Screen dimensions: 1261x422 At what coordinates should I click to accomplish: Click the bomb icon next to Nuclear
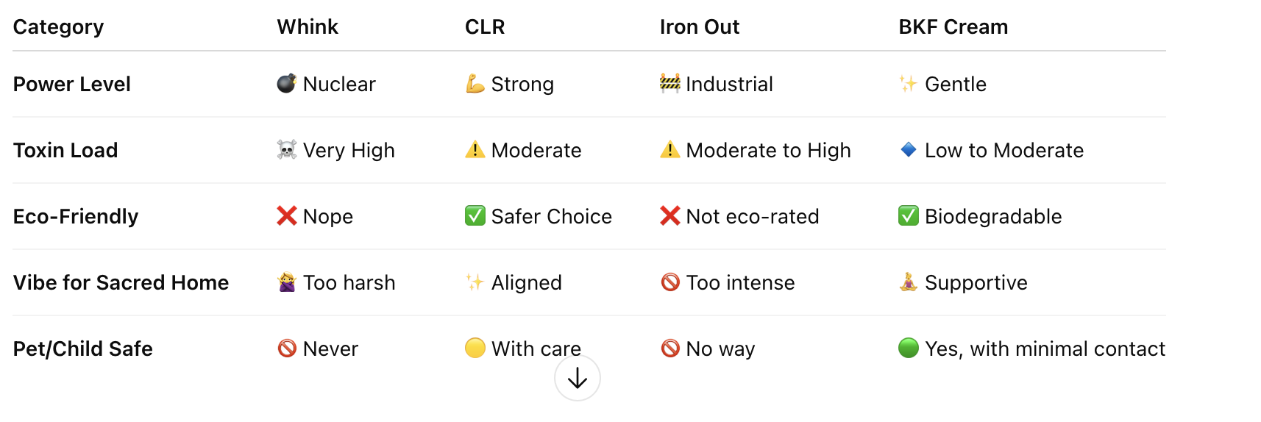[x=287, y=84]
